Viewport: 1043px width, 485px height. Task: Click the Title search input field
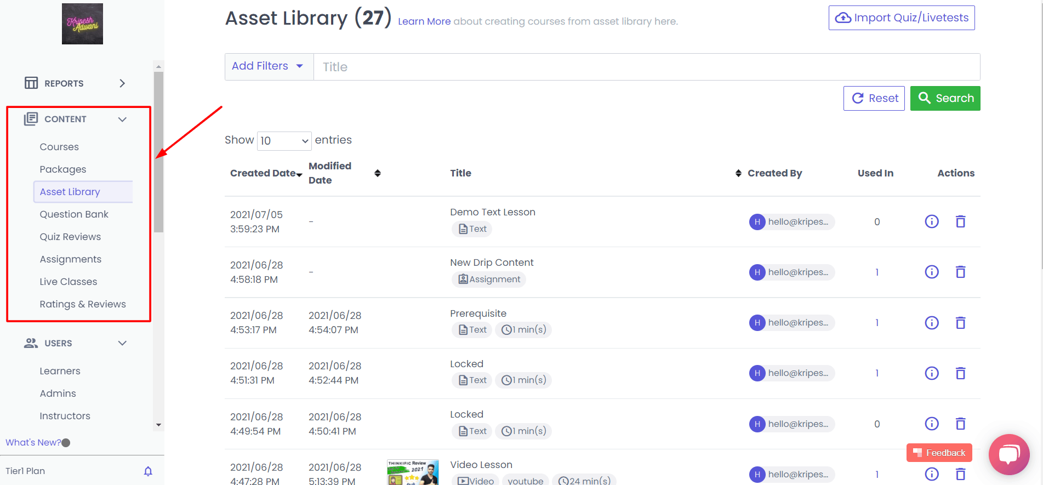[646, 67]
